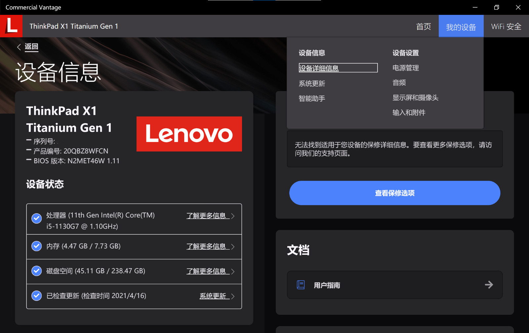Click the 设备设置 menu column header
The width and height of the screenshot is (529, 333).
coord(406,53)
